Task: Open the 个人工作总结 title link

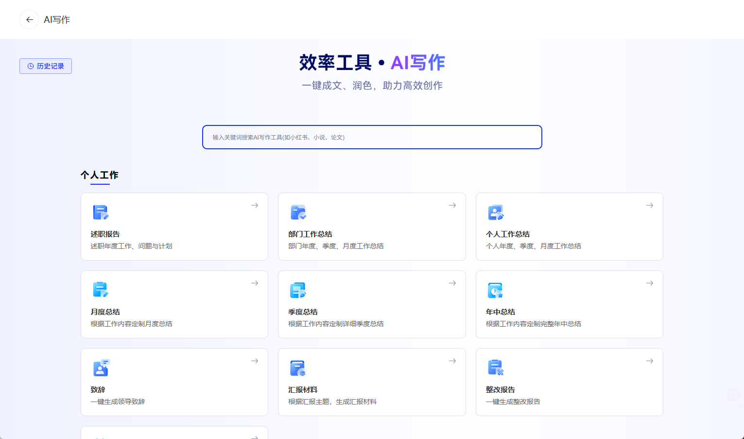Action: [x=508, y=234]
